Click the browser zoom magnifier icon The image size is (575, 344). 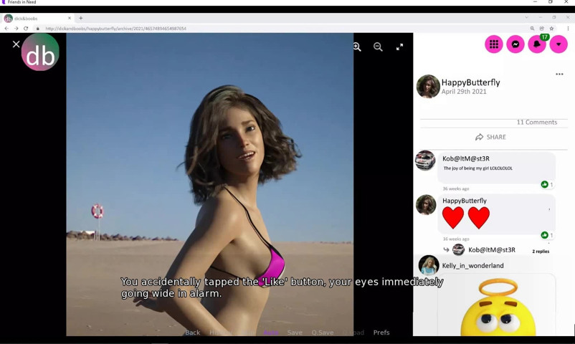click(532, 28)
